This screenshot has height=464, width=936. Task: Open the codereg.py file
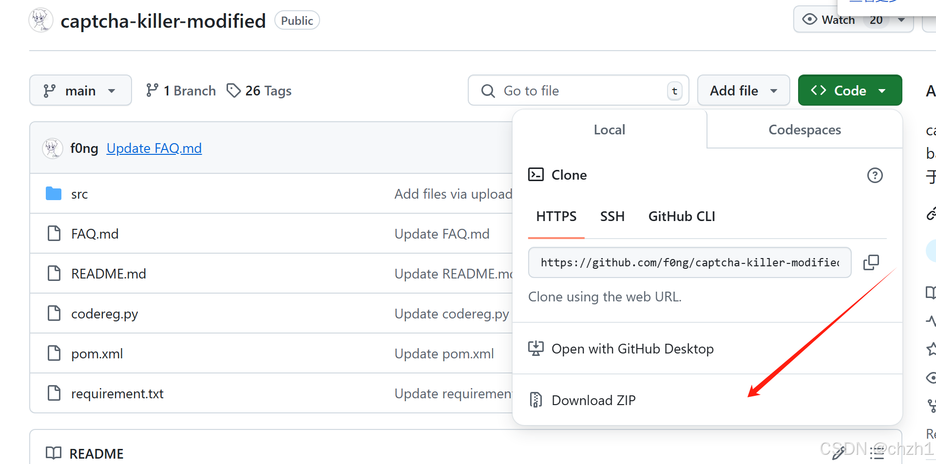(x=104, y=314)
